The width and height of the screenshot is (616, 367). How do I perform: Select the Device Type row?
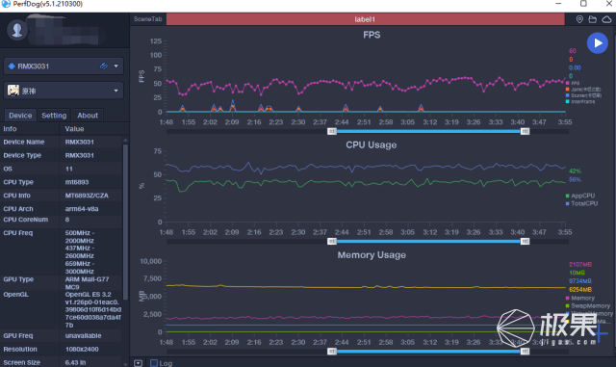click(x=62, y=155)
